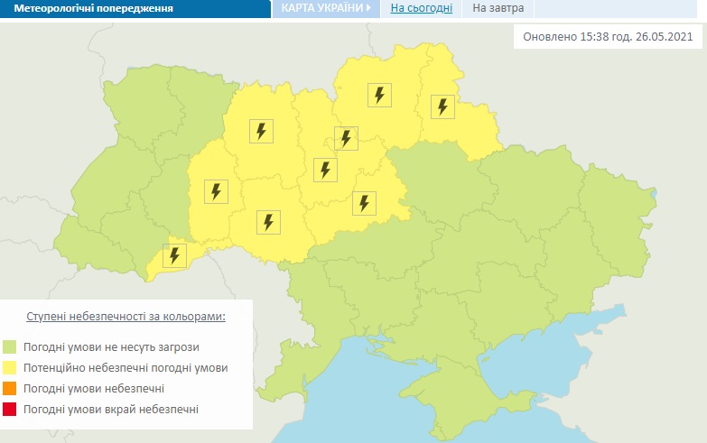This screenshot has width=707, height=443.
Task: Click the red extremely dangerous legend swatch
Action: tap(9, 410)
